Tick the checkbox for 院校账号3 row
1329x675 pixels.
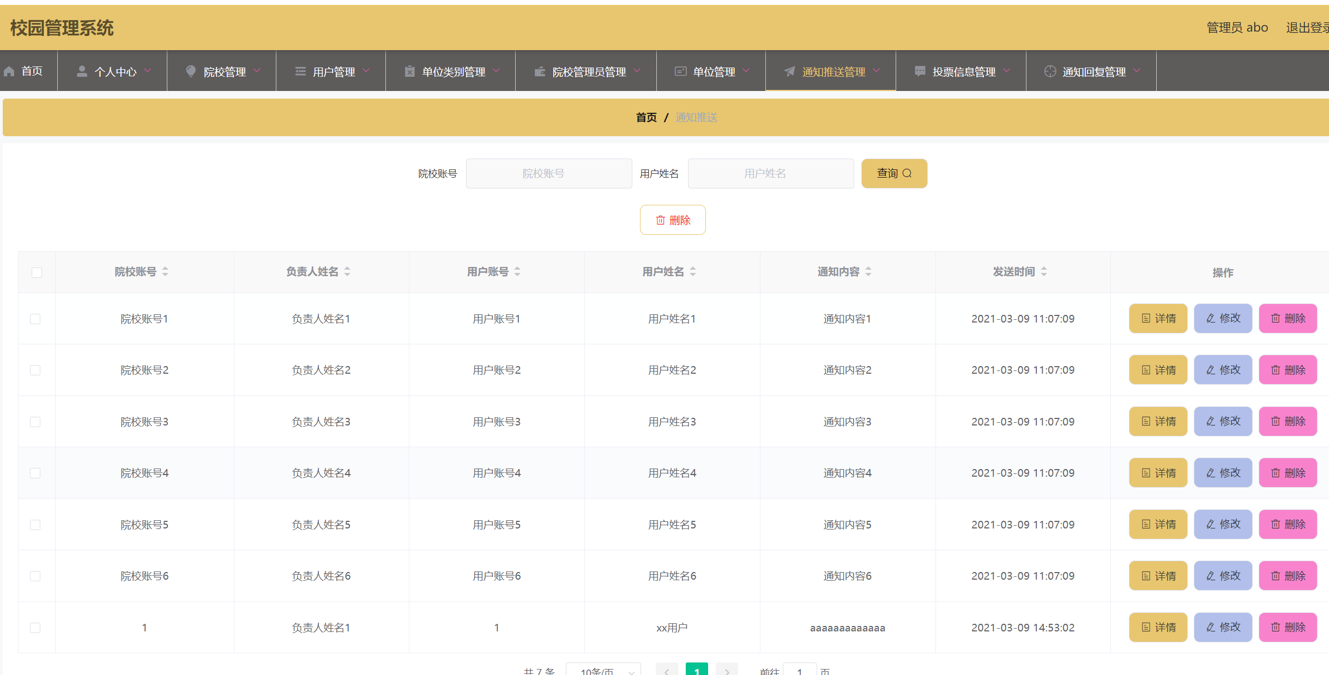point(35,422)
